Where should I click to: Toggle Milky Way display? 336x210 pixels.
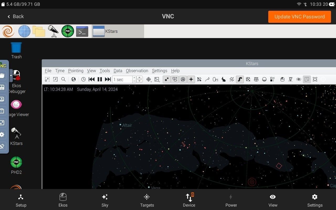coord(240,79)
